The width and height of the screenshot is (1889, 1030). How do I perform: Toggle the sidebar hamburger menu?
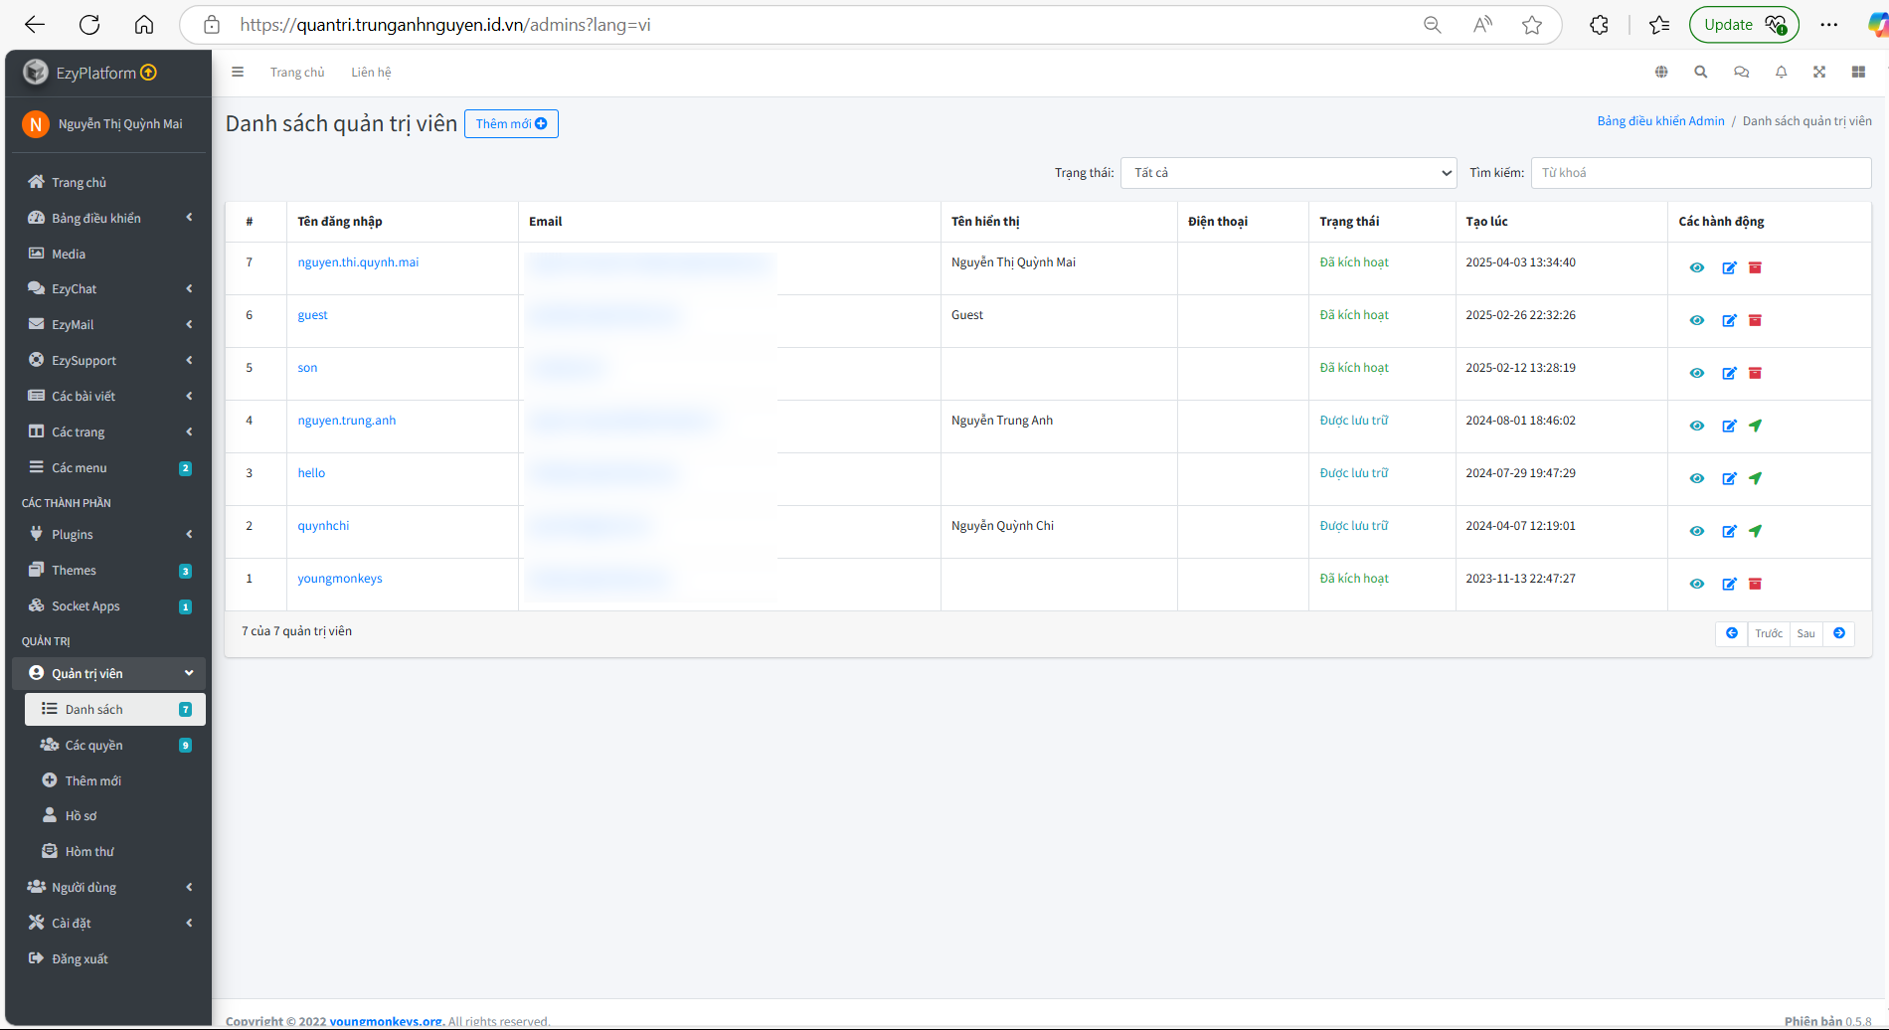[238, 72]
